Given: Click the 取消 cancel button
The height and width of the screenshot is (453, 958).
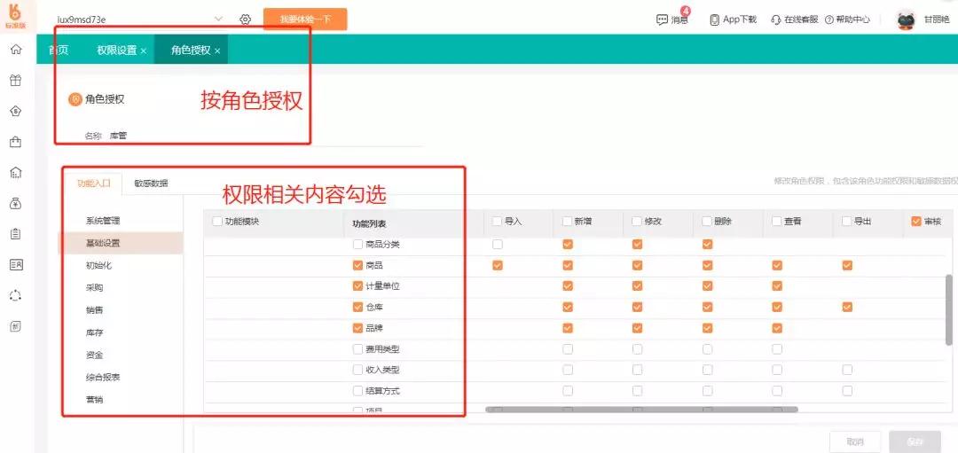Looking at the screenshot, I should 854,441.
